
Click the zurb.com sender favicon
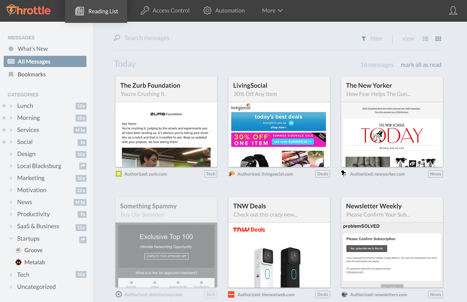pyautogui.click(x=119, y=174)
